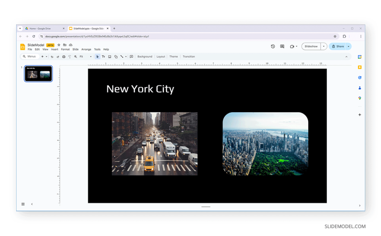
Task: Activate the paint format tool
Action: [70, 56]
